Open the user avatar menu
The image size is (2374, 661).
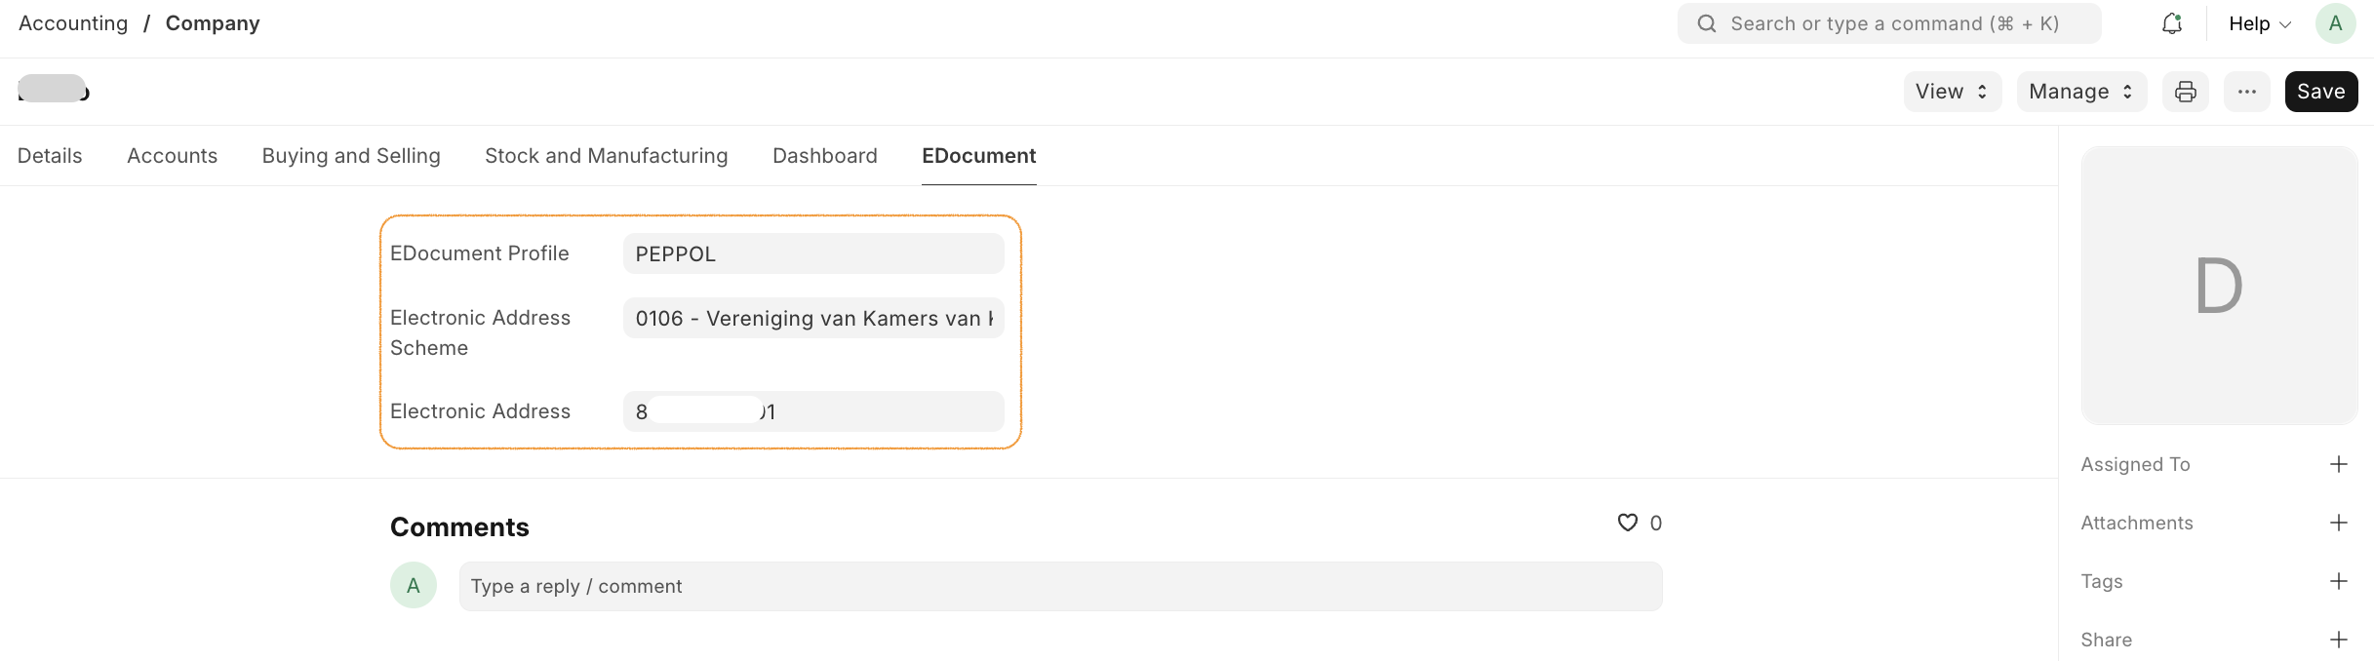pyautogui.click(x=2335, y=23)
